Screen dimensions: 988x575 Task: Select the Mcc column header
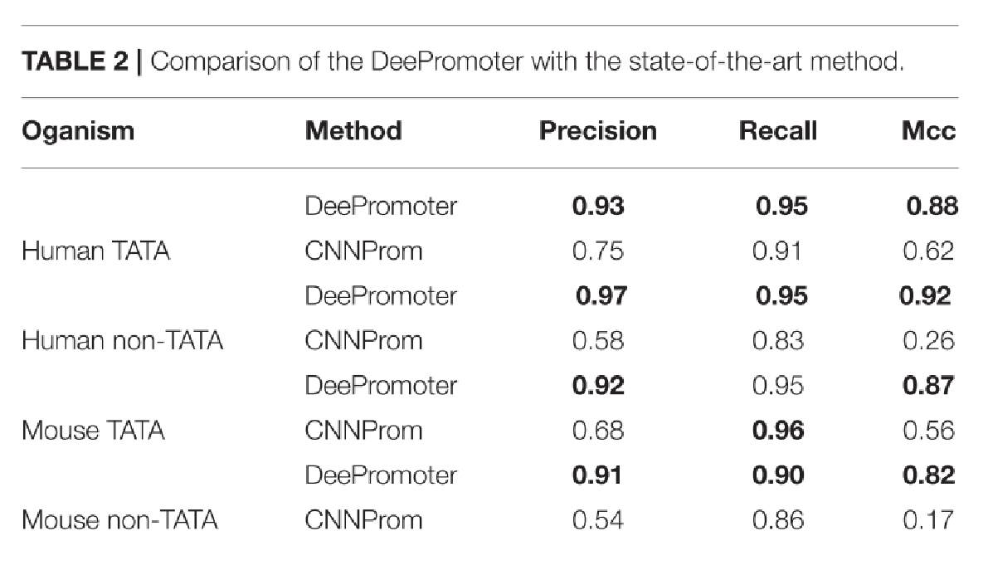pyautogui.click(x=928, y=130)
